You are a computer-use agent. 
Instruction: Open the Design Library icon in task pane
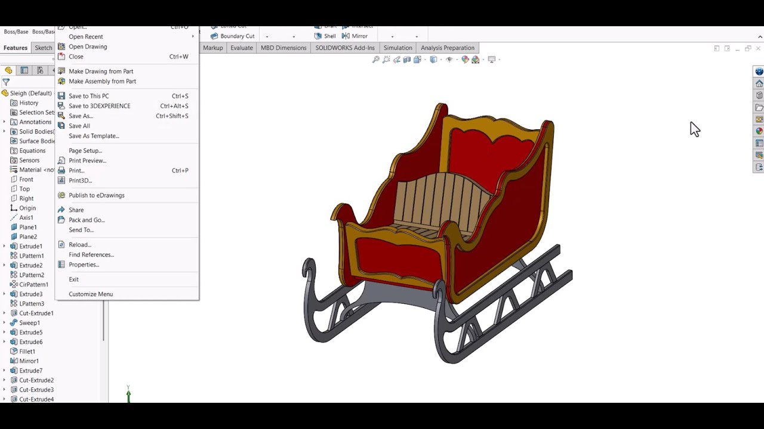point(759,95)
